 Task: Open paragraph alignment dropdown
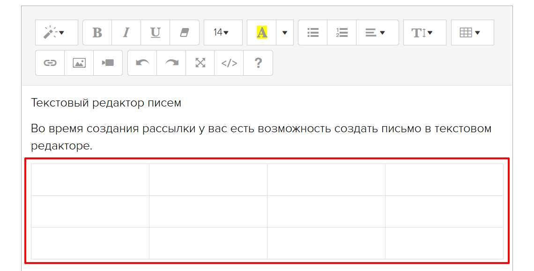click(x=377, y=33)
